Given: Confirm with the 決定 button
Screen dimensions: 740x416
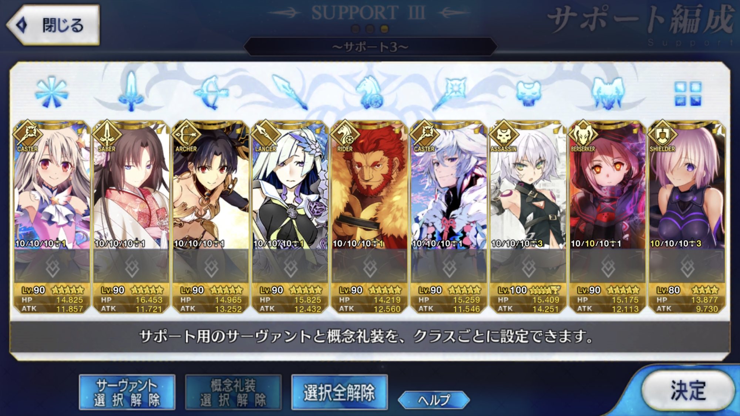Looking at the screenshot, I should 688,390.
